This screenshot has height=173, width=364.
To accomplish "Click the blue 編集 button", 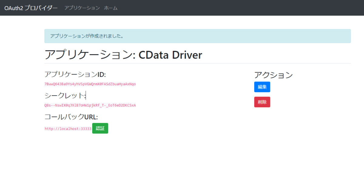I will coord(262,87).
